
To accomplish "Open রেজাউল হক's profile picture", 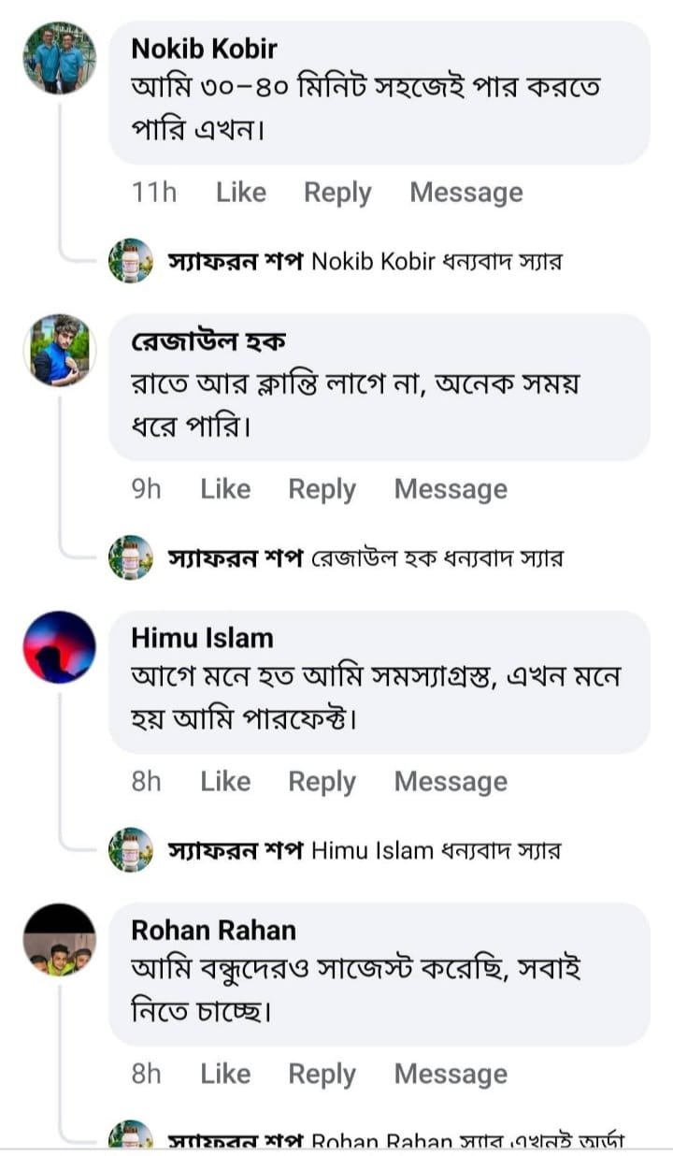I will click(x=59, y=351).
